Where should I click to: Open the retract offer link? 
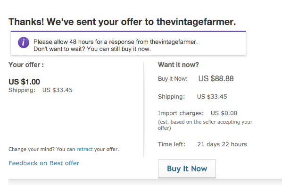pos(84,149)
